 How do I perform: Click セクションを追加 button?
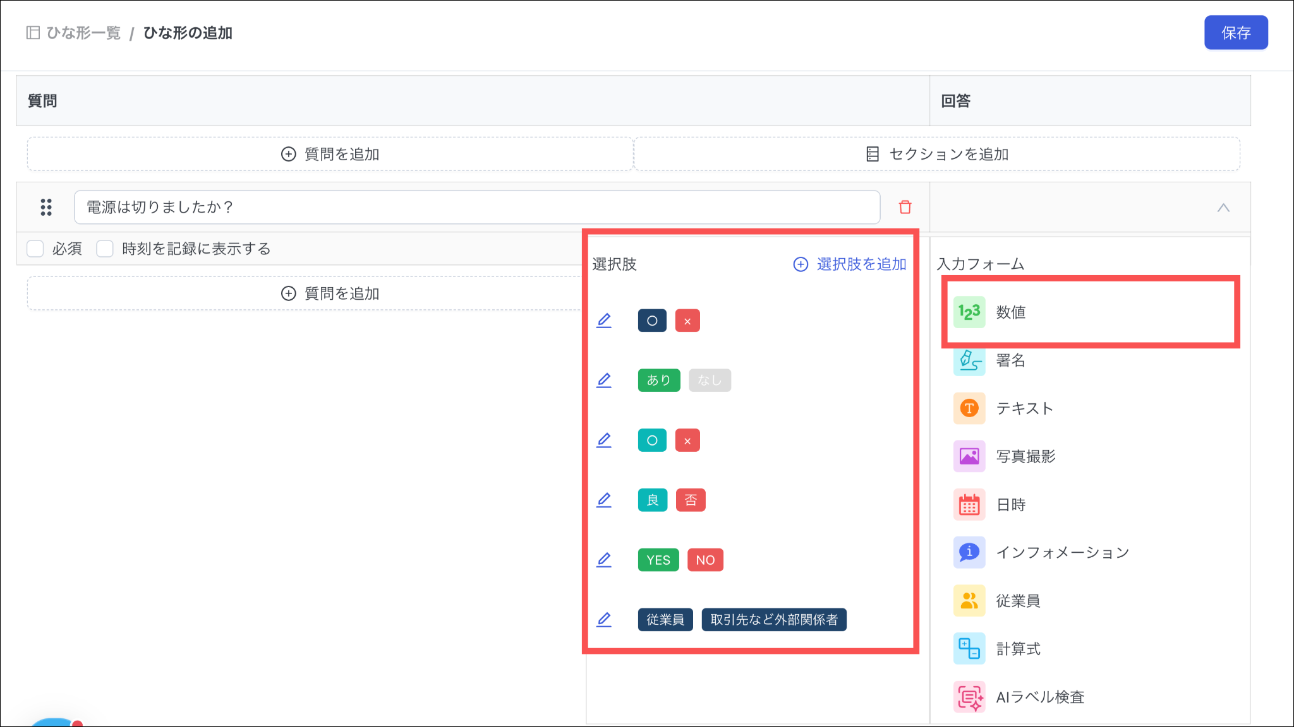(937, 154)
